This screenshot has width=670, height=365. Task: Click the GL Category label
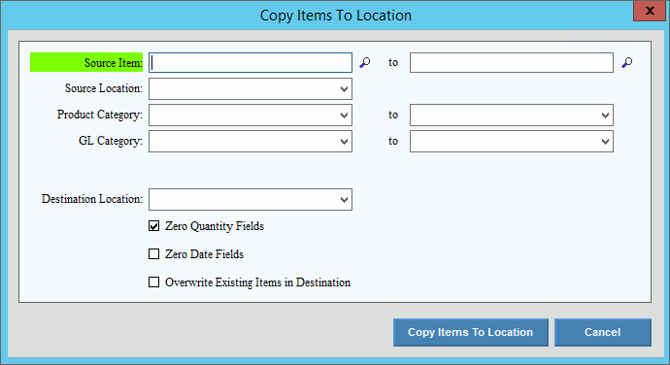pos(111,141)
